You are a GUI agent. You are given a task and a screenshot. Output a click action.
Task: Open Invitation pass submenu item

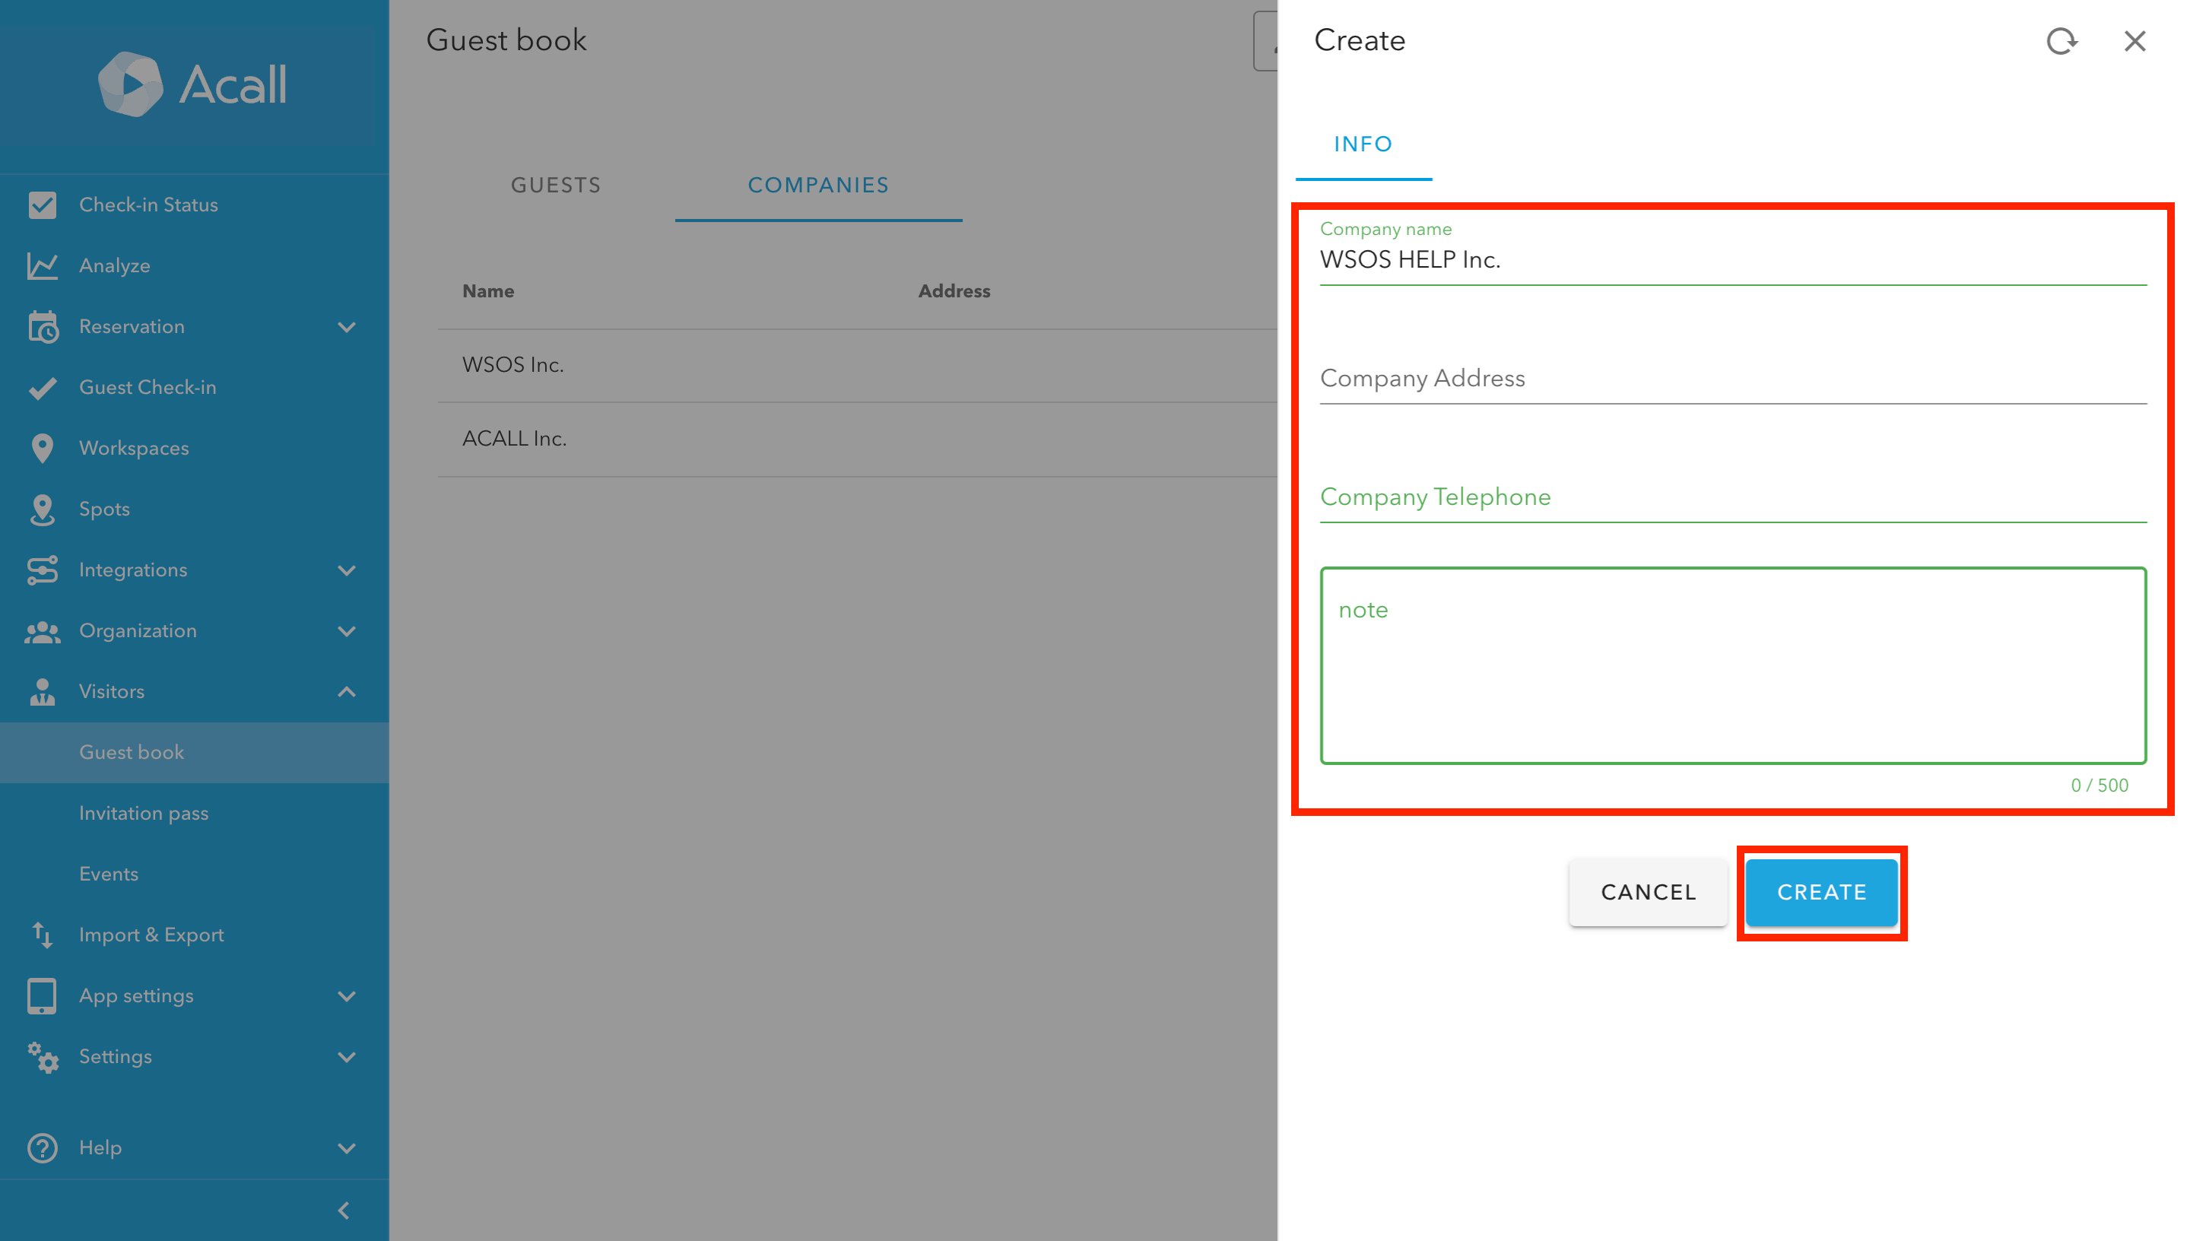(195, 813)
